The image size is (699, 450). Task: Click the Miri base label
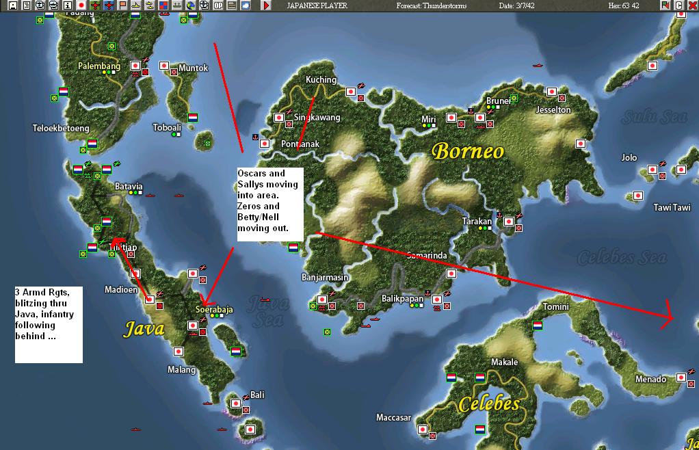click(x=428, y=120)
